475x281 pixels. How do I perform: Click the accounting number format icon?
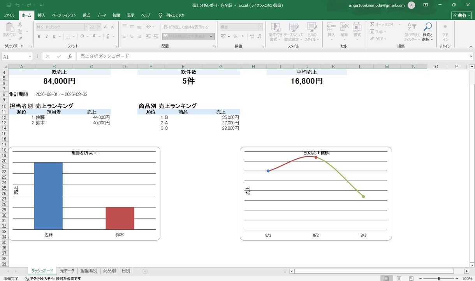pos(223,36)
